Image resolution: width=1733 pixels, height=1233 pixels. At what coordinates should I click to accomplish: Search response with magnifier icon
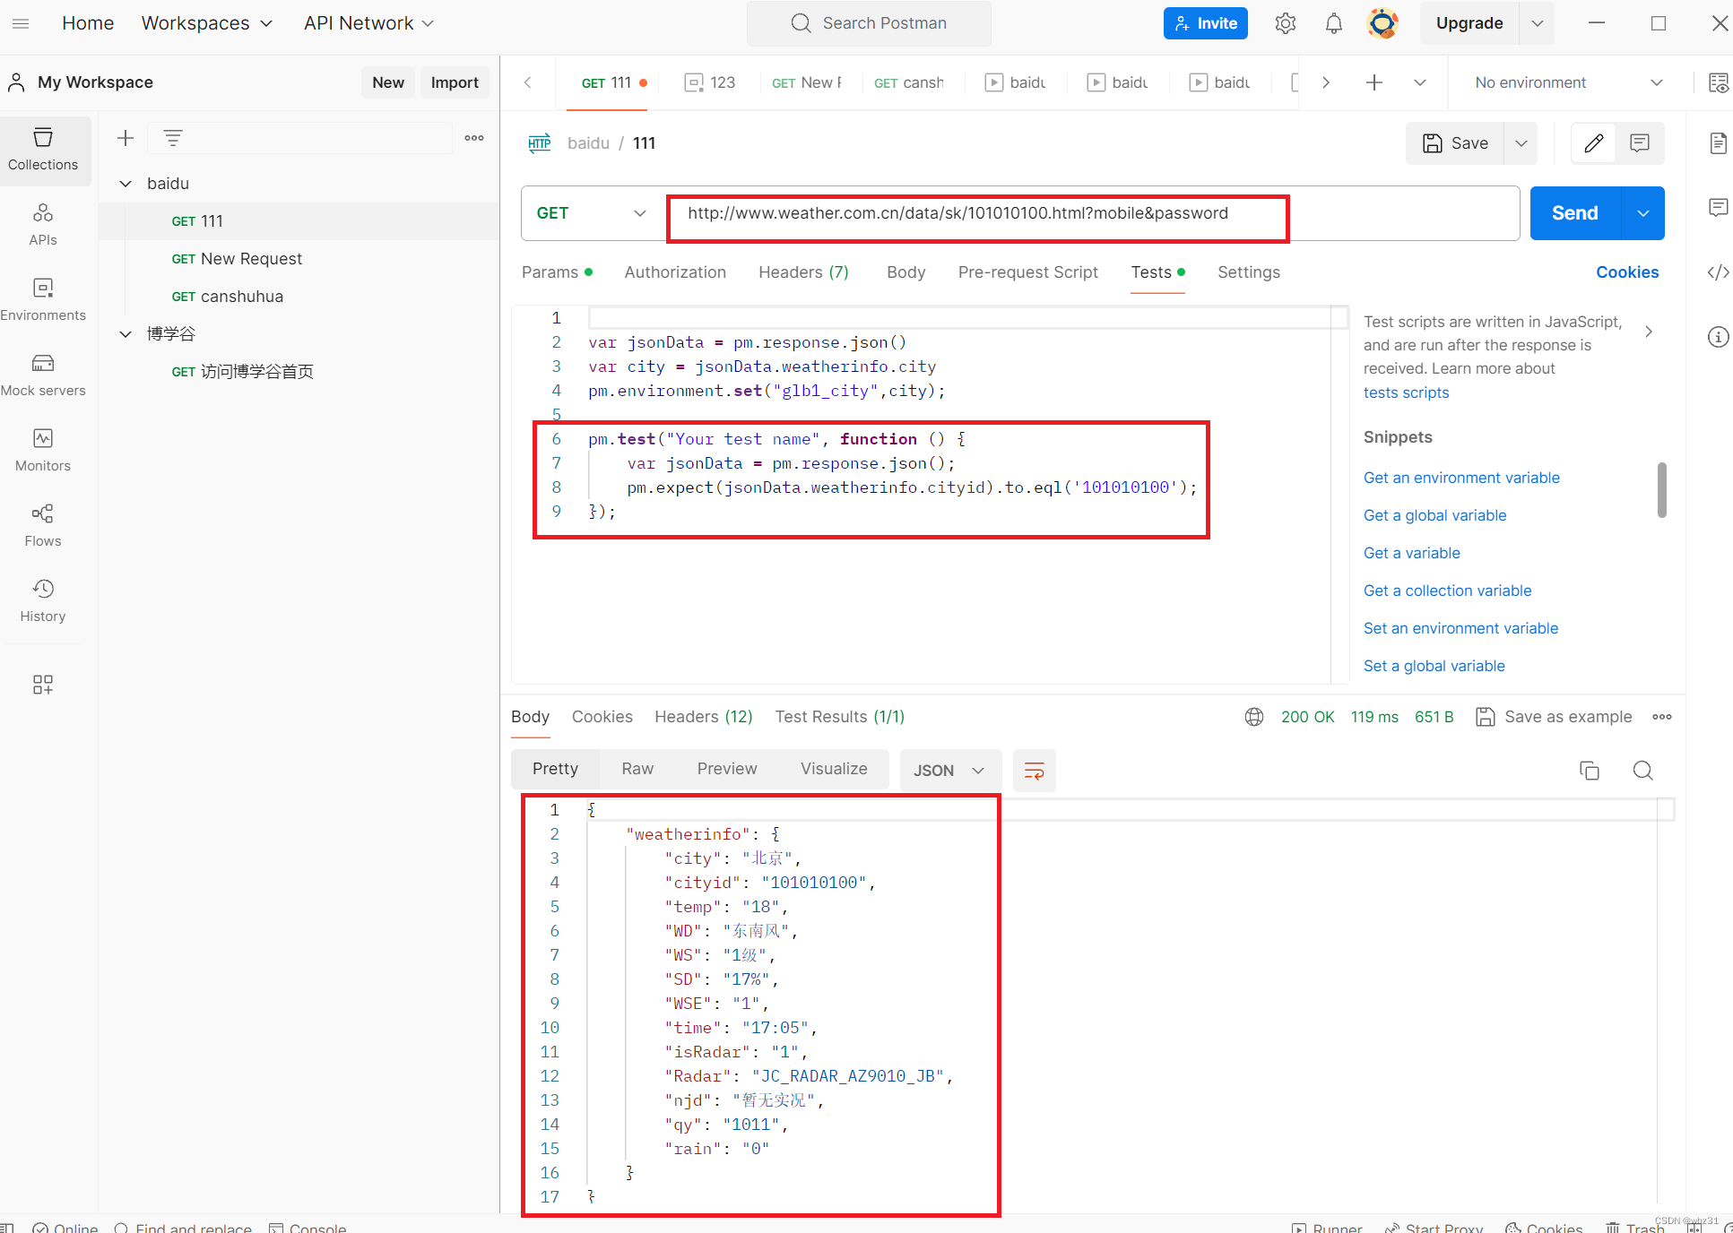pyautogui.click(x=1642, y=771)
